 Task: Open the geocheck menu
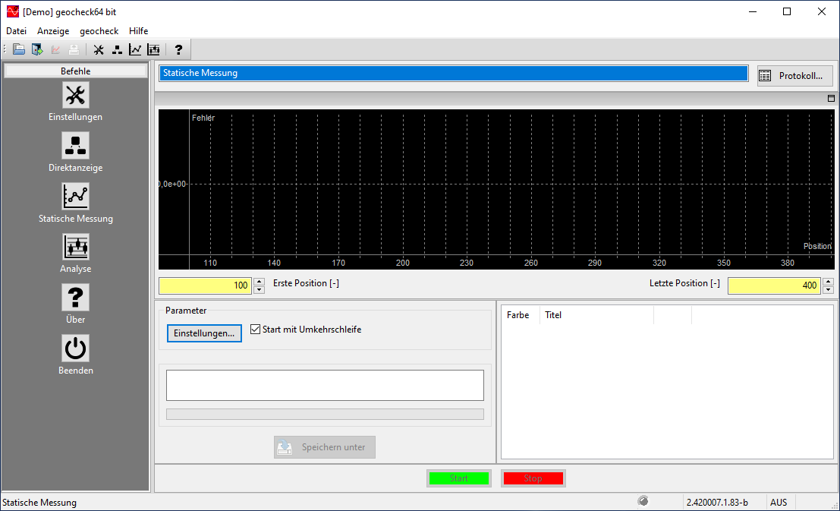pos(99,31)
